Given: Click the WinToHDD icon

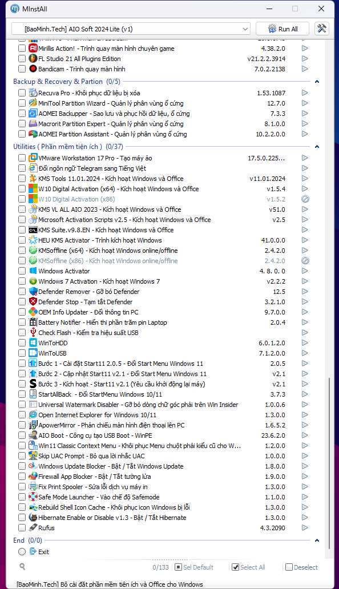Looking at the screenshot, I should point(33,342).
